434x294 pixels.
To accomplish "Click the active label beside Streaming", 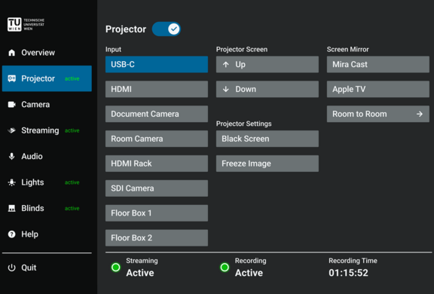I will pyautogui.click(x=72, y=130).
